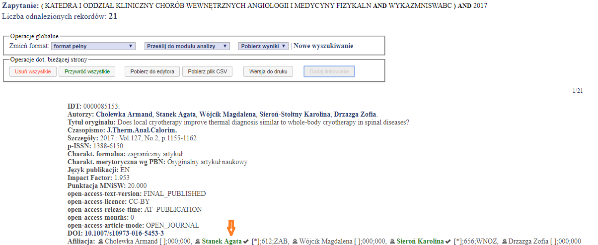This screenshot has width=598, height=245.
Task: Click 'Pobierz do edytora' button
Action: point(152,71)
